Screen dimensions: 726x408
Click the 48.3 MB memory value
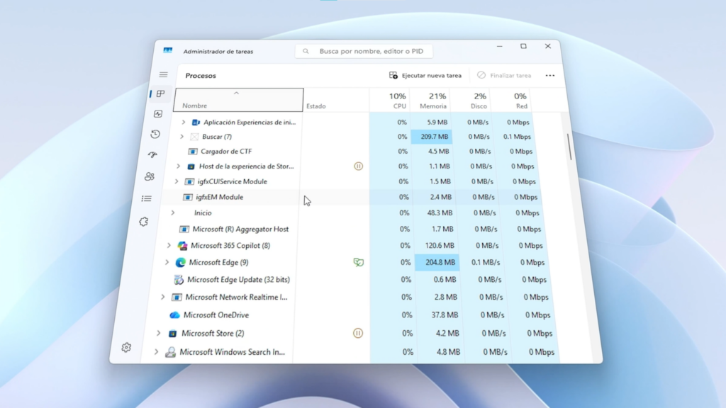tap(440, 212)
